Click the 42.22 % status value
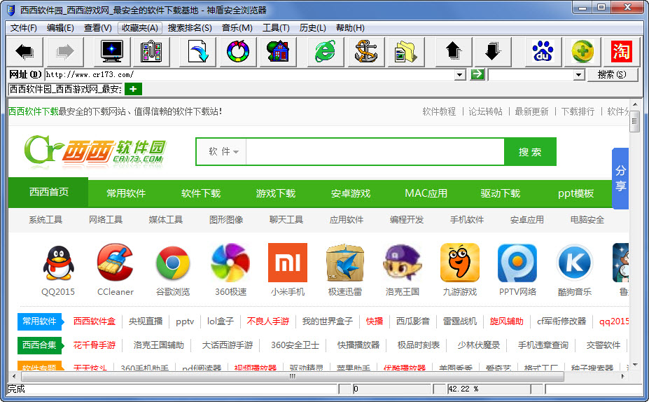Viewport: 649px width, 402px height. pos(463,389)
